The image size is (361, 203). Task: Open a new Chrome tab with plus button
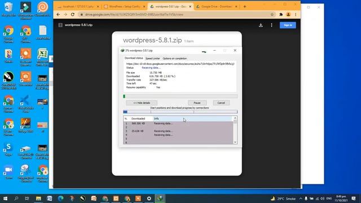click(245, 7)
